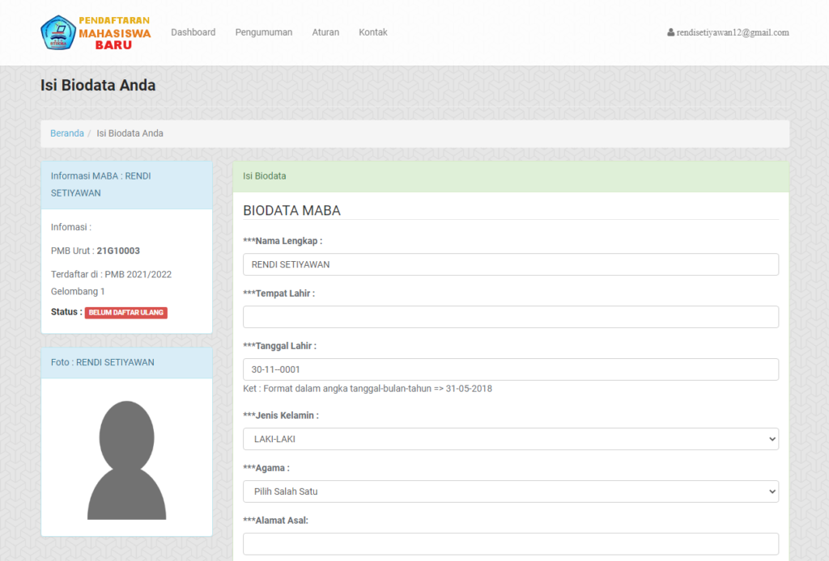The height and width of the screenshot is (561, 829).
Task: Click the Isi Biodata panel header
Action: tap(511, 176)
